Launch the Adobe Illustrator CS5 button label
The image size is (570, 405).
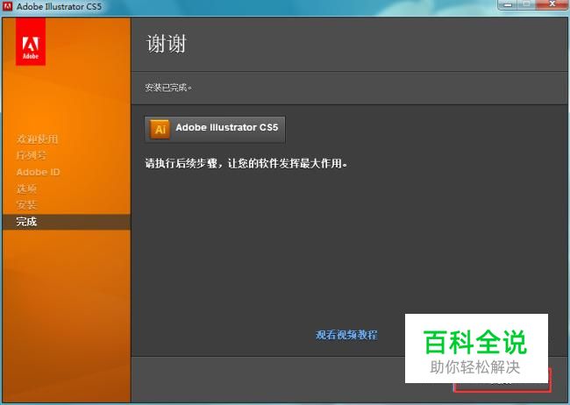227,128
